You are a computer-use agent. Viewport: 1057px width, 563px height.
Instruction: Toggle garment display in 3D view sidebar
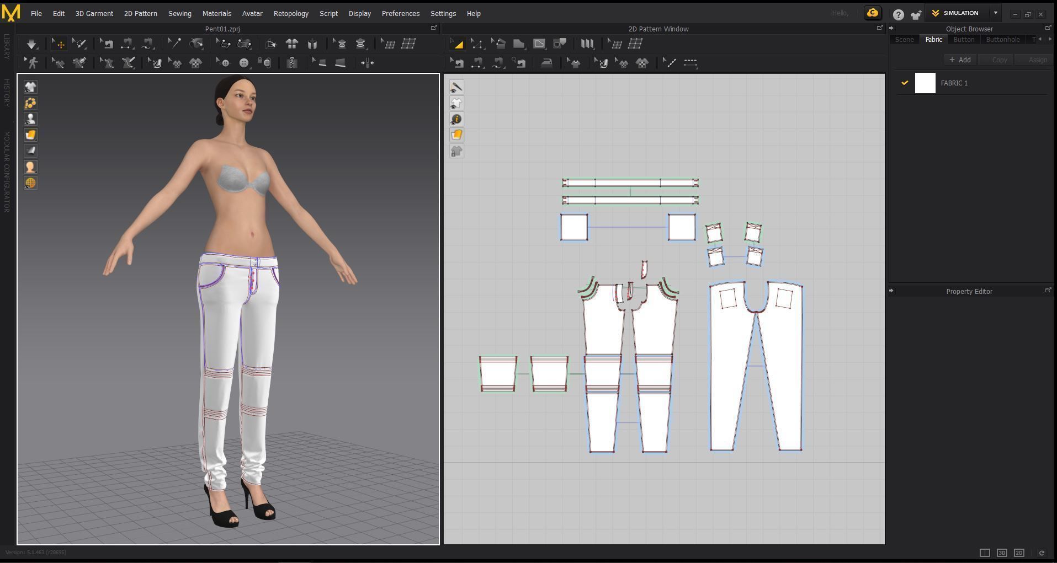tap(30, 87)
